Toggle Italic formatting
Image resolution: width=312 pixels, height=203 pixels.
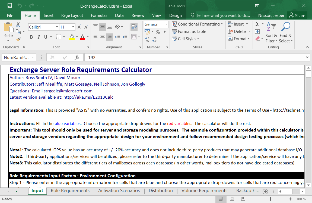click(x=38, y=37)
